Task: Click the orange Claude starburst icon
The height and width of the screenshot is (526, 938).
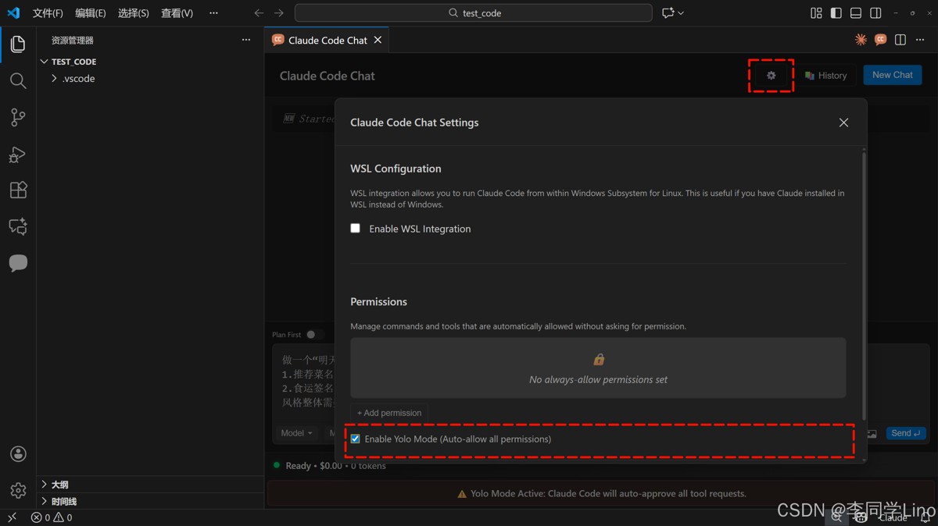Action: point(861,40)
